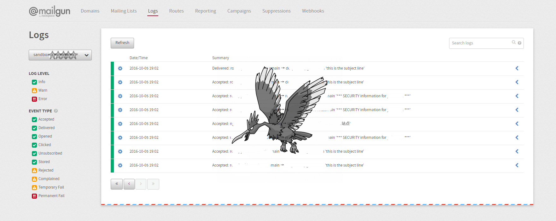This screenshot has width=556, height=221.
Task: Click the Logs page title
Action: pos(39,35)
